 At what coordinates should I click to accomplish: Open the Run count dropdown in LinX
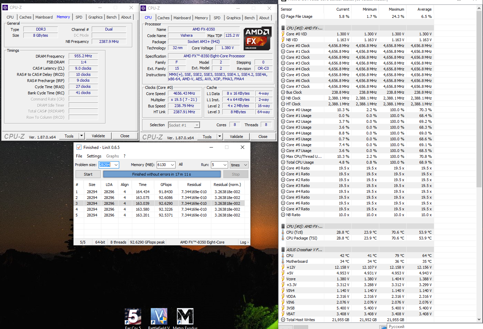click(225, 165)
